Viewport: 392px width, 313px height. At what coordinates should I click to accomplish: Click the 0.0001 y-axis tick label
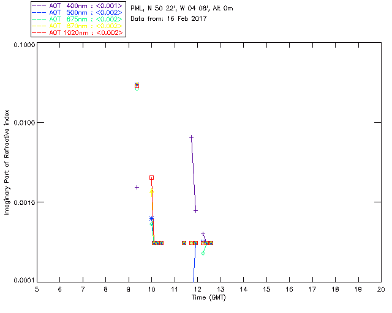tap(24, 281)
